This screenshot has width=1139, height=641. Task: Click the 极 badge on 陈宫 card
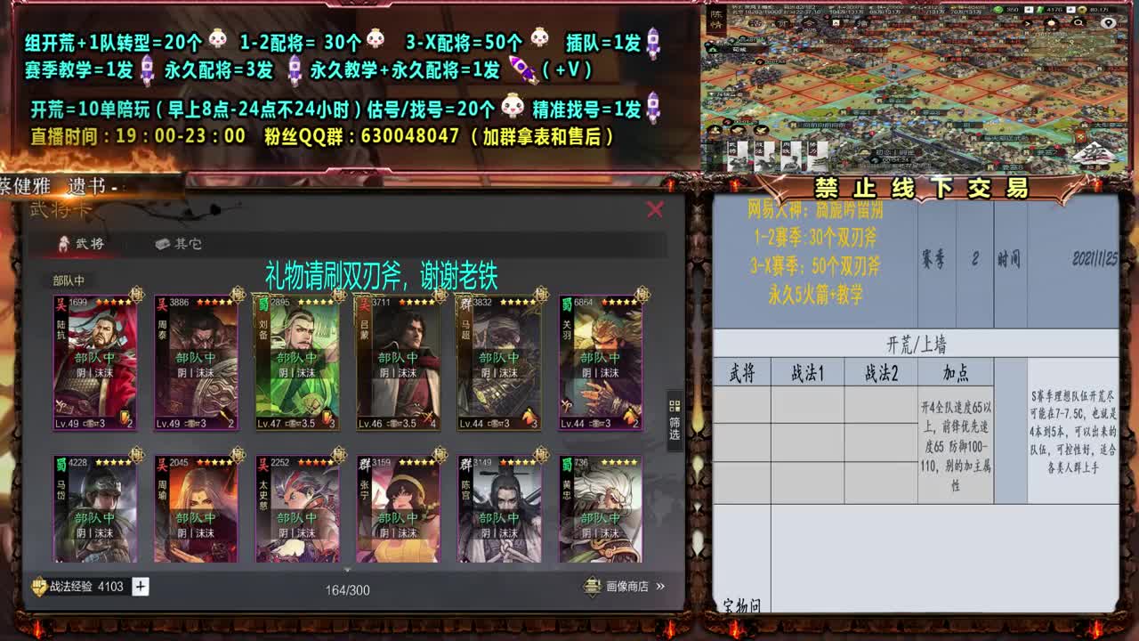click(x=541, y=455)
